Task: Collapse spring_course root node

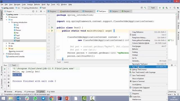Action: point(4,14)
